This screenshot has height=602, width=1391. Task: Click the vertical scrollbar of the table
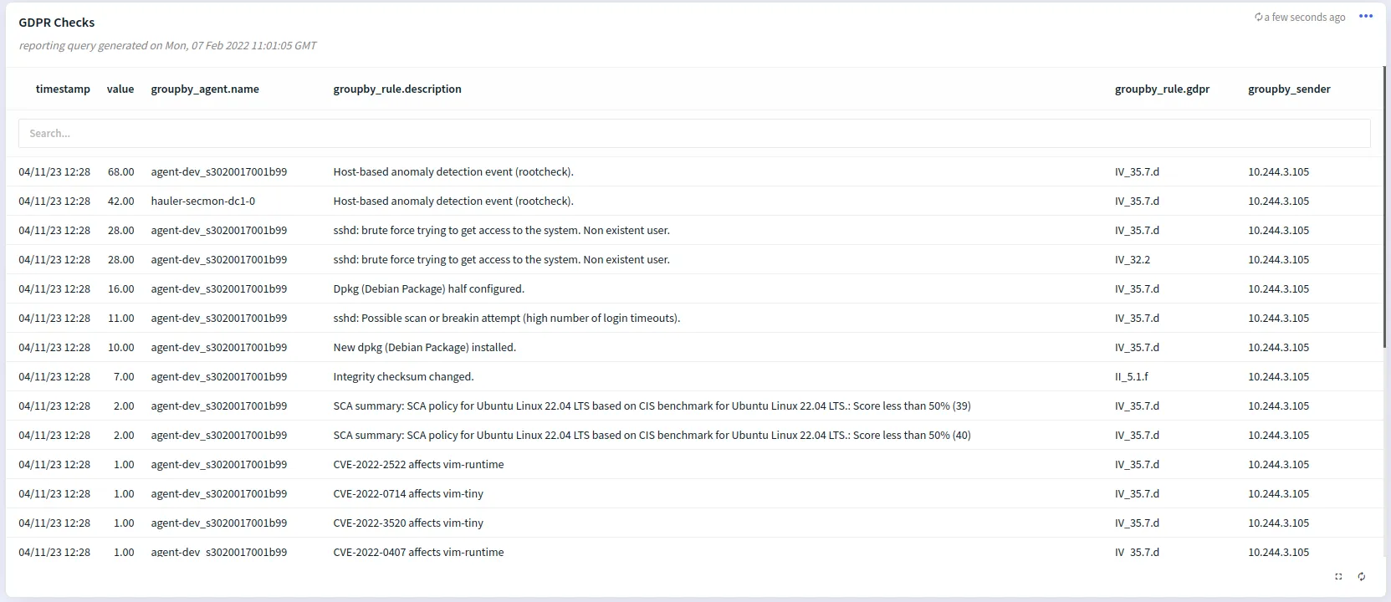pos(1385,209)
